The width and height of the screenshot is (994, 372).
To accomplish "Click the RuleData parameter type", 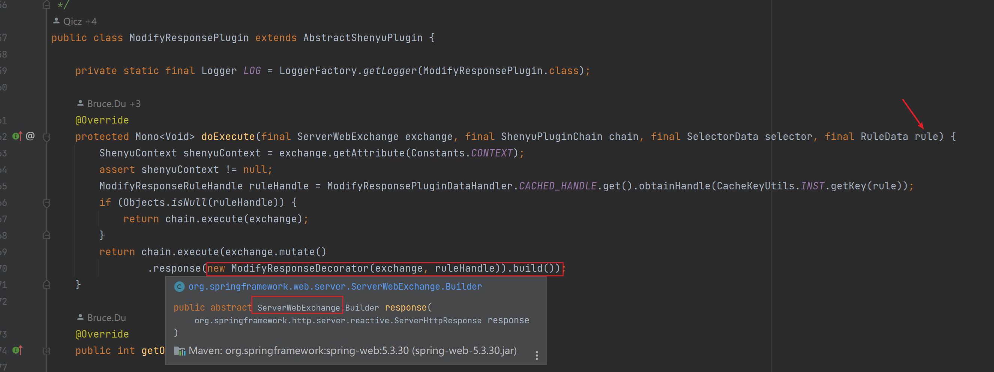I will pyautogui.click(x=884, y=137).
